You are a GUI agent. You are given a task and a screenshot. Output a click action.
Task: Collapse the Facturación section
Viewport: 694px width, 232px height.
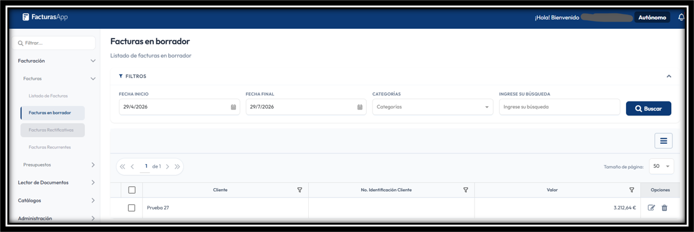[93, 61]
